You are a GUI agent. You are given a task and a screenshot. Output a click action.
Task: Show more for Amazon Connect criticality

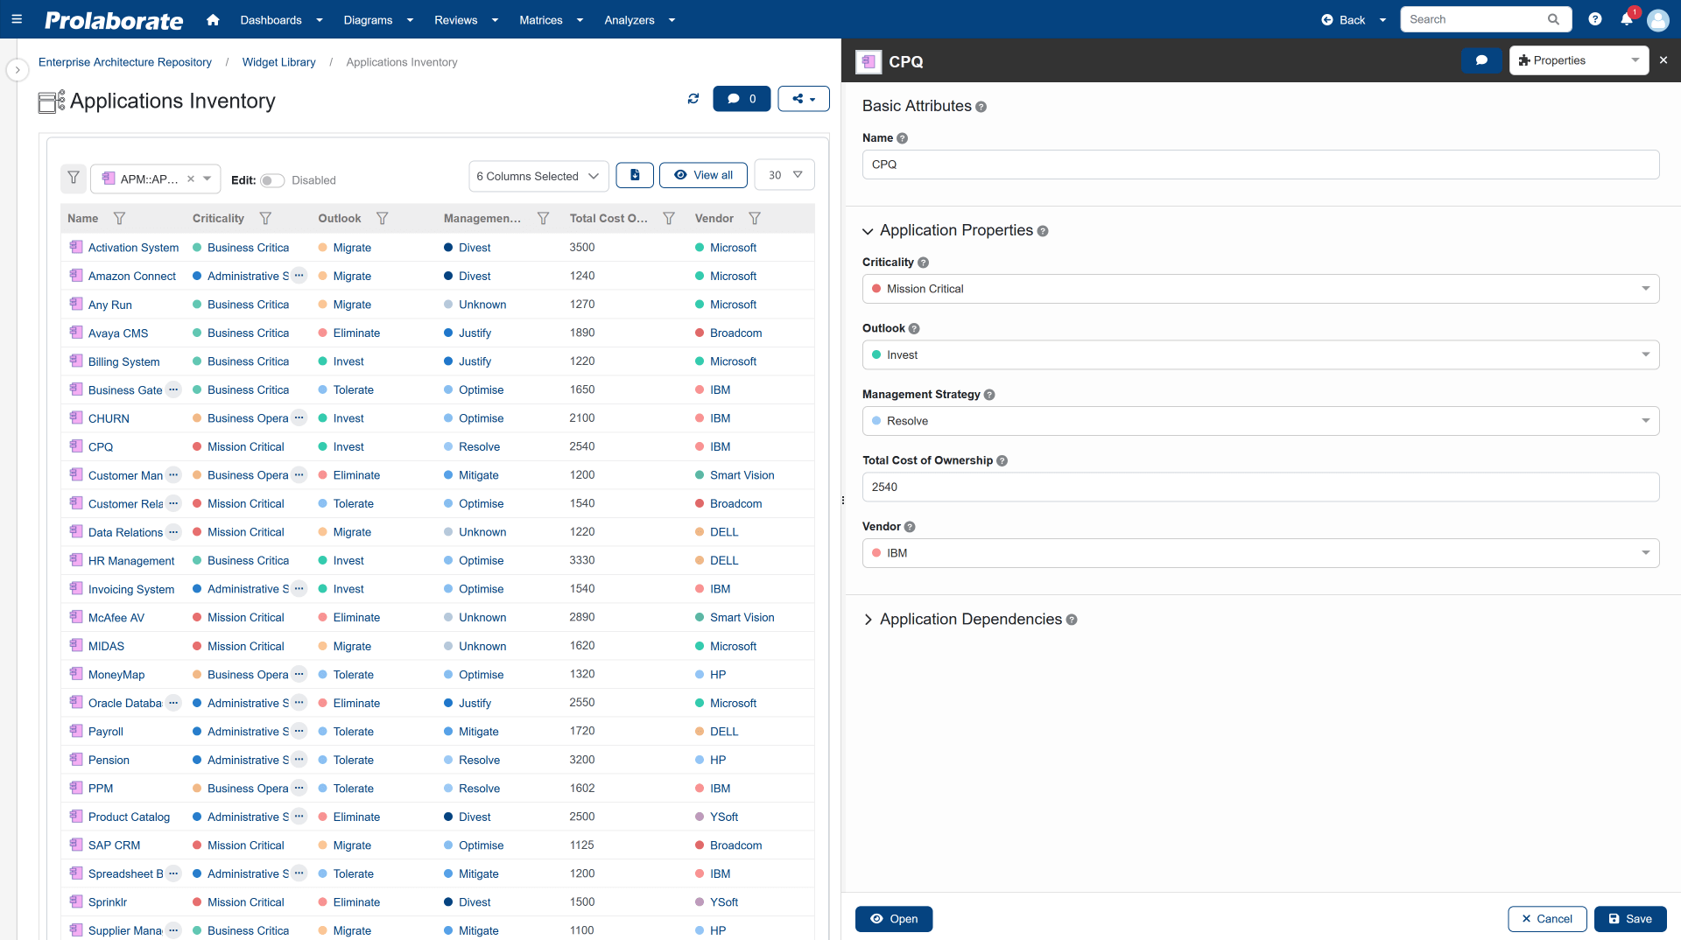click(299, 276)
